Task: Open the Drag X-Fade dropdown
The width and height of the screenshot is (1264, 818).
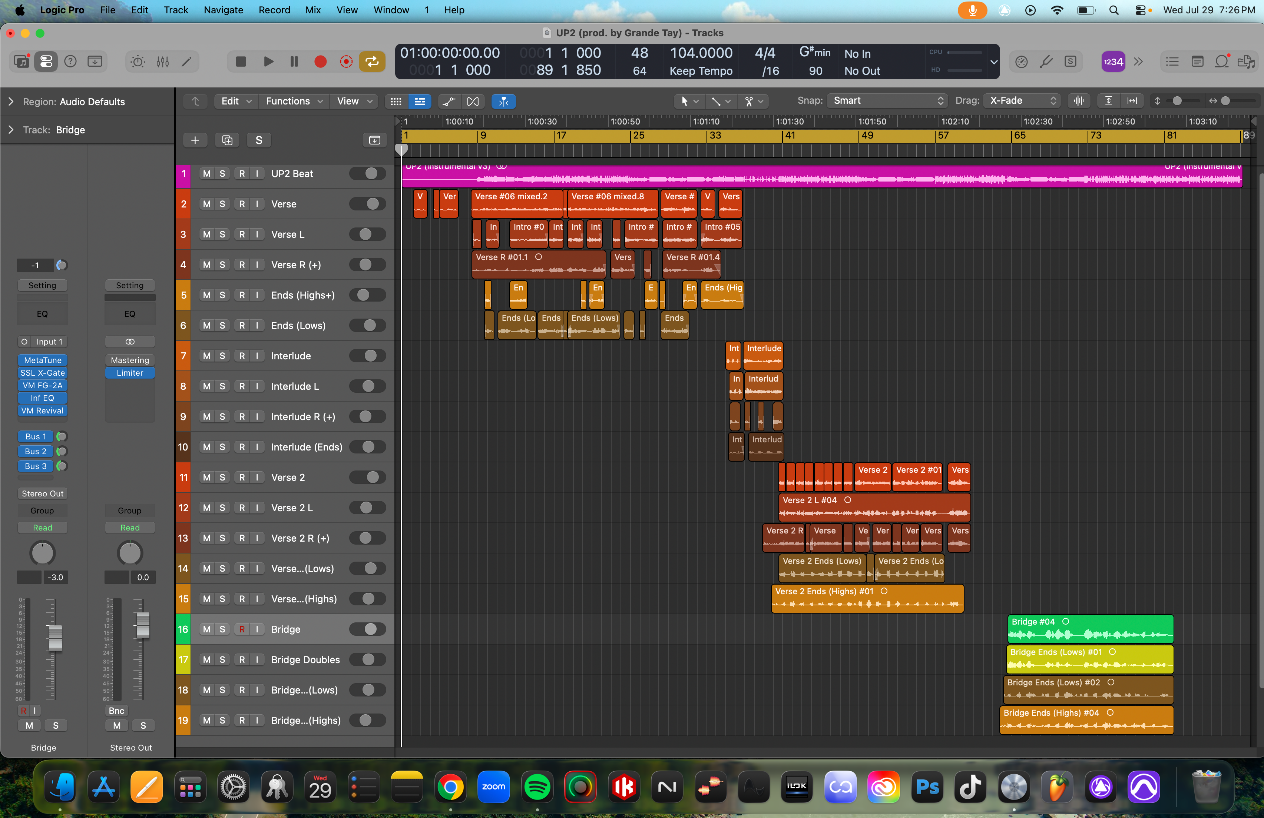Action: click(x=1022, y=100)
